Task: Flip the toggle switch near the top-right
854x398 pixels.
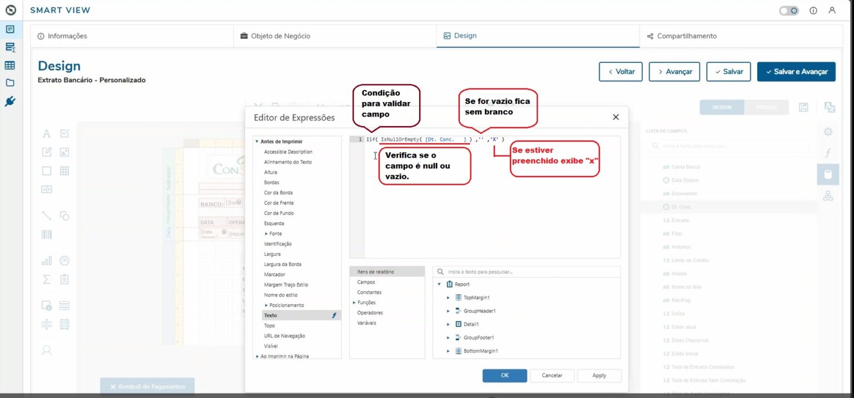Action: [787, 10]
